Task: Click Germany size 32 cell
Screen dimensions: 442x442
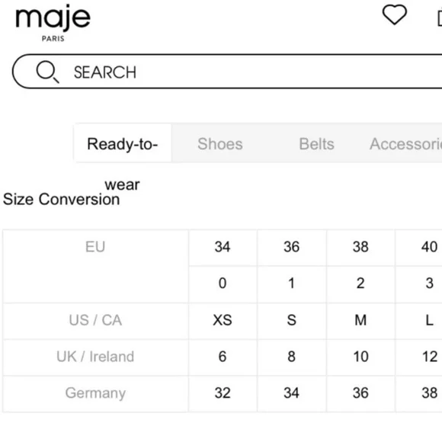Action: (223, 393)
